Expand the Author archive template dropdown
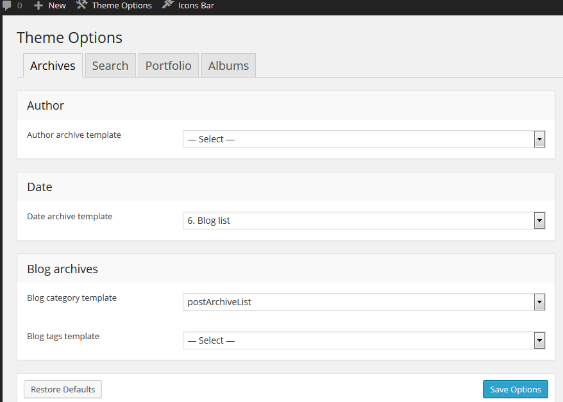 (x=364, y=139)
